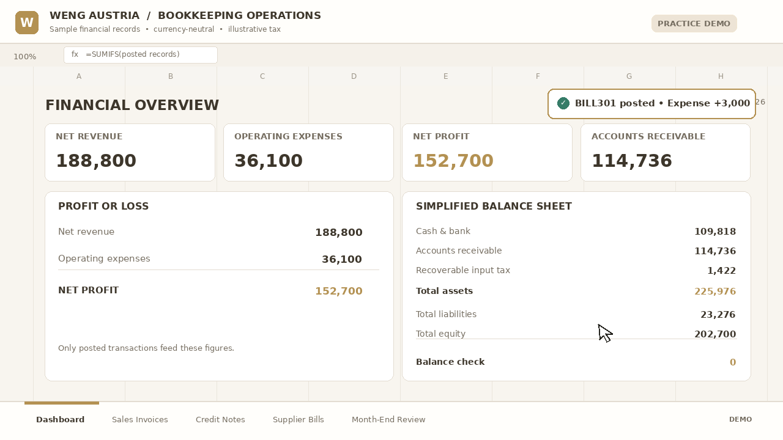Select column C header

(x=262, y=76)
